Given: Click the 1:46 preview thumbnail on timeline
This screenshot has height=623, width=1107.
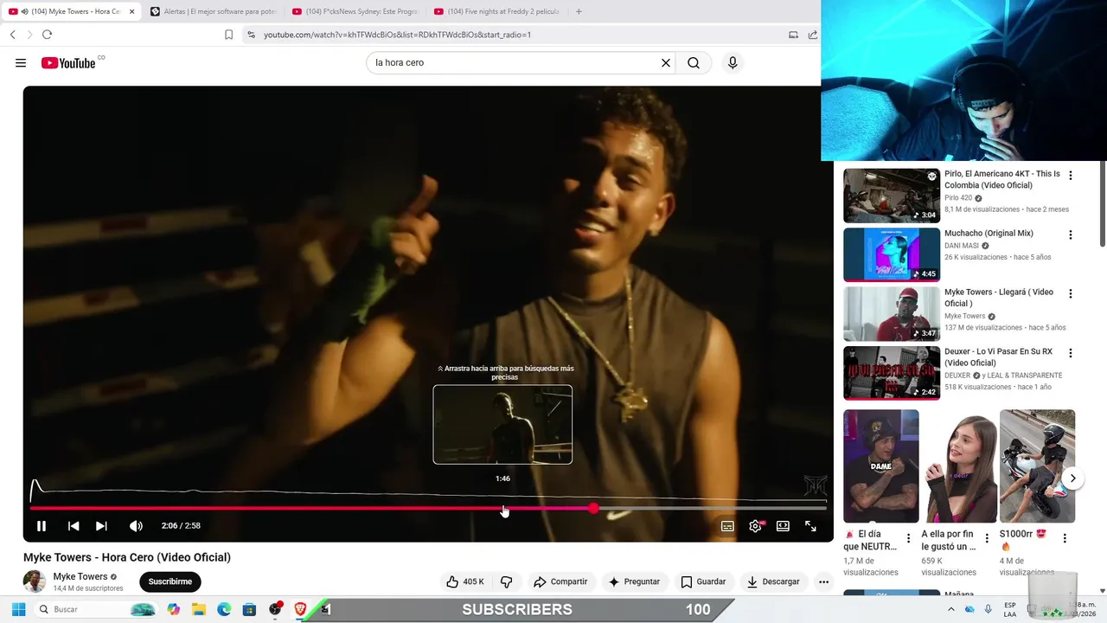Looking at the screenshot, I should click(502, 424).
